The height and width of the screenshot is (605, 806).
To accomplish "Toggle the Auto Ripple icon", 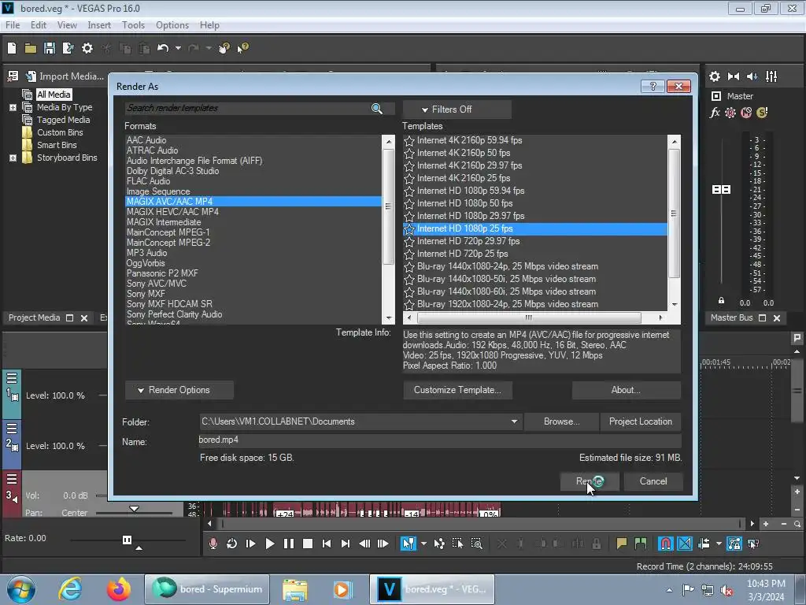I will coord(704,544).
